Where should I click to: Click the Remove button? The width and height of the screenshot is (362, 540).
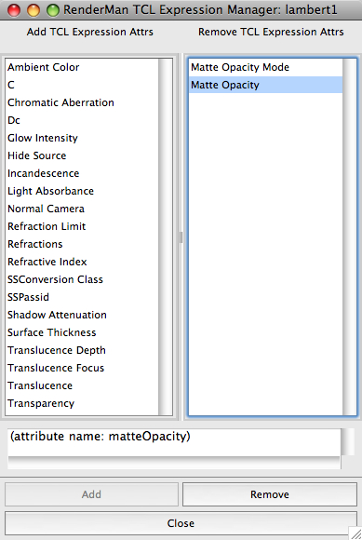[x=270, y=494]
